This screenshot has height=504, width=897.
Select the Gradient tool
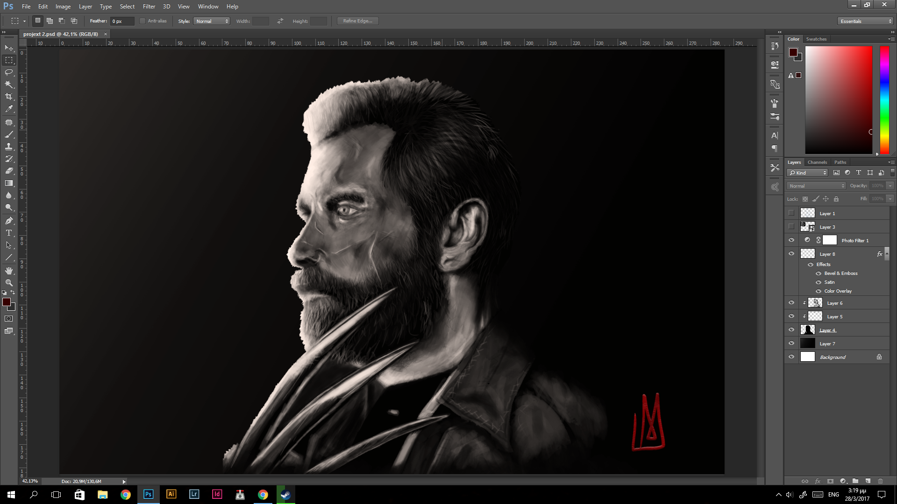(x=9, y=183)
